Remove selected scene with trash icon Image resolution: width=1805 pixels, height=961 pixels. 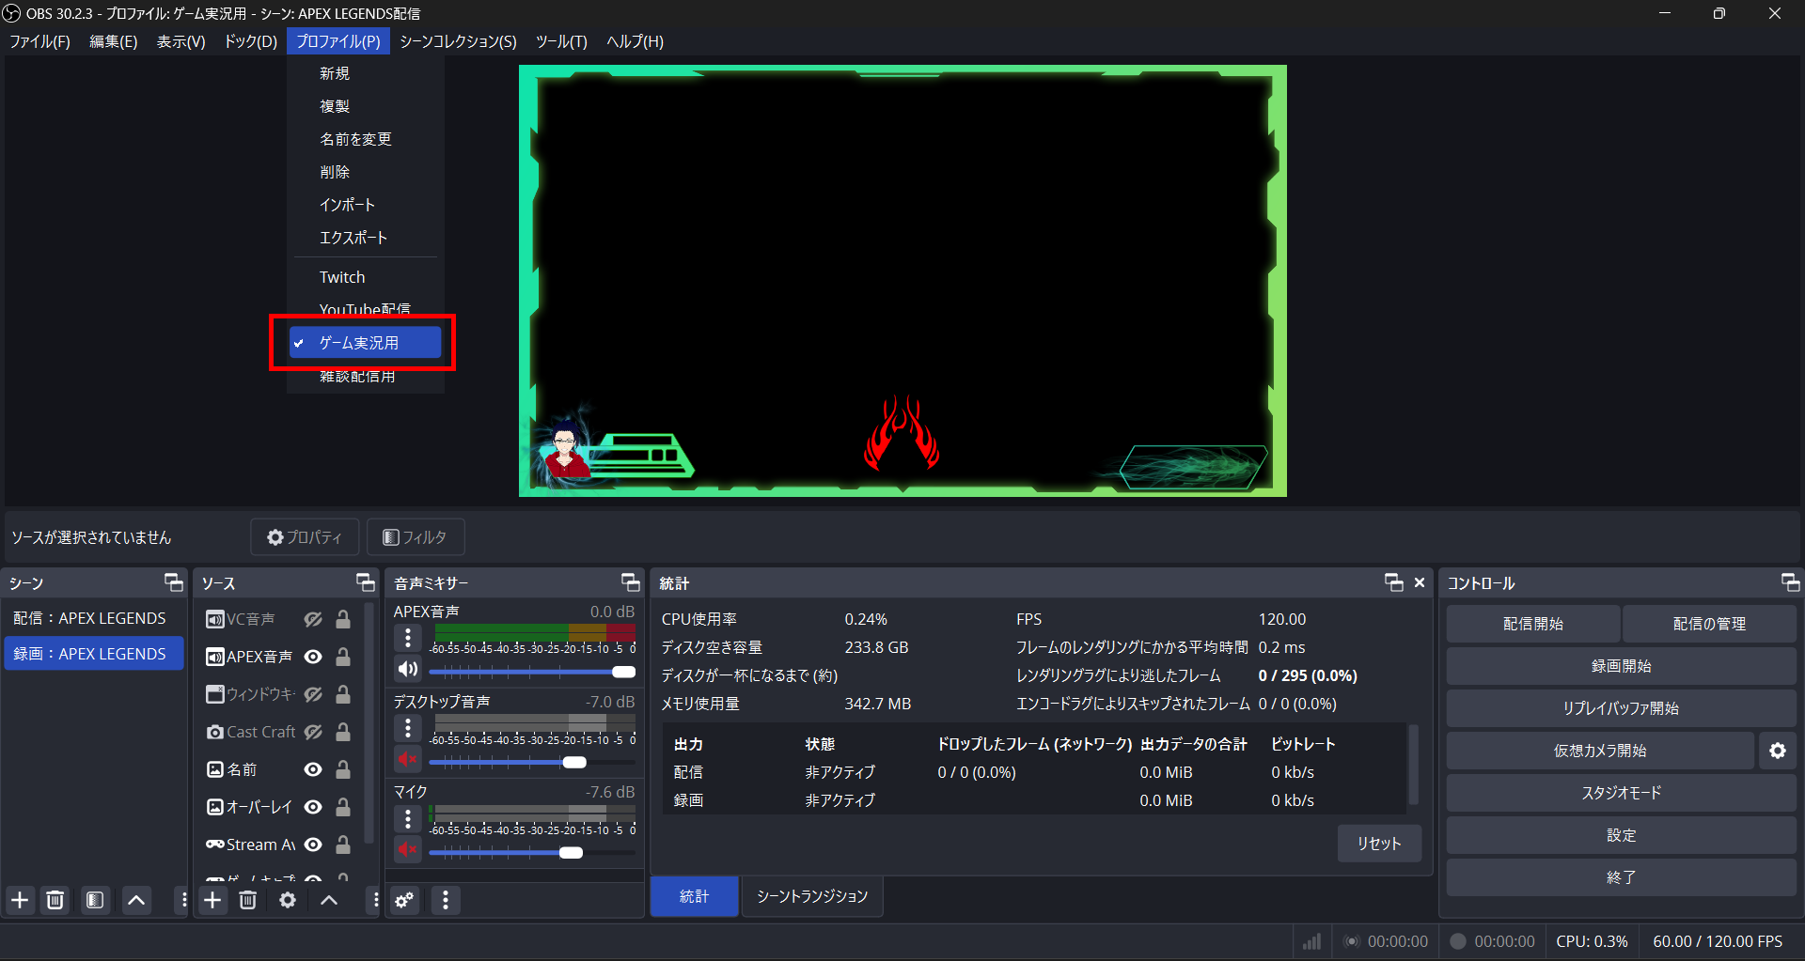coord(55,900)
